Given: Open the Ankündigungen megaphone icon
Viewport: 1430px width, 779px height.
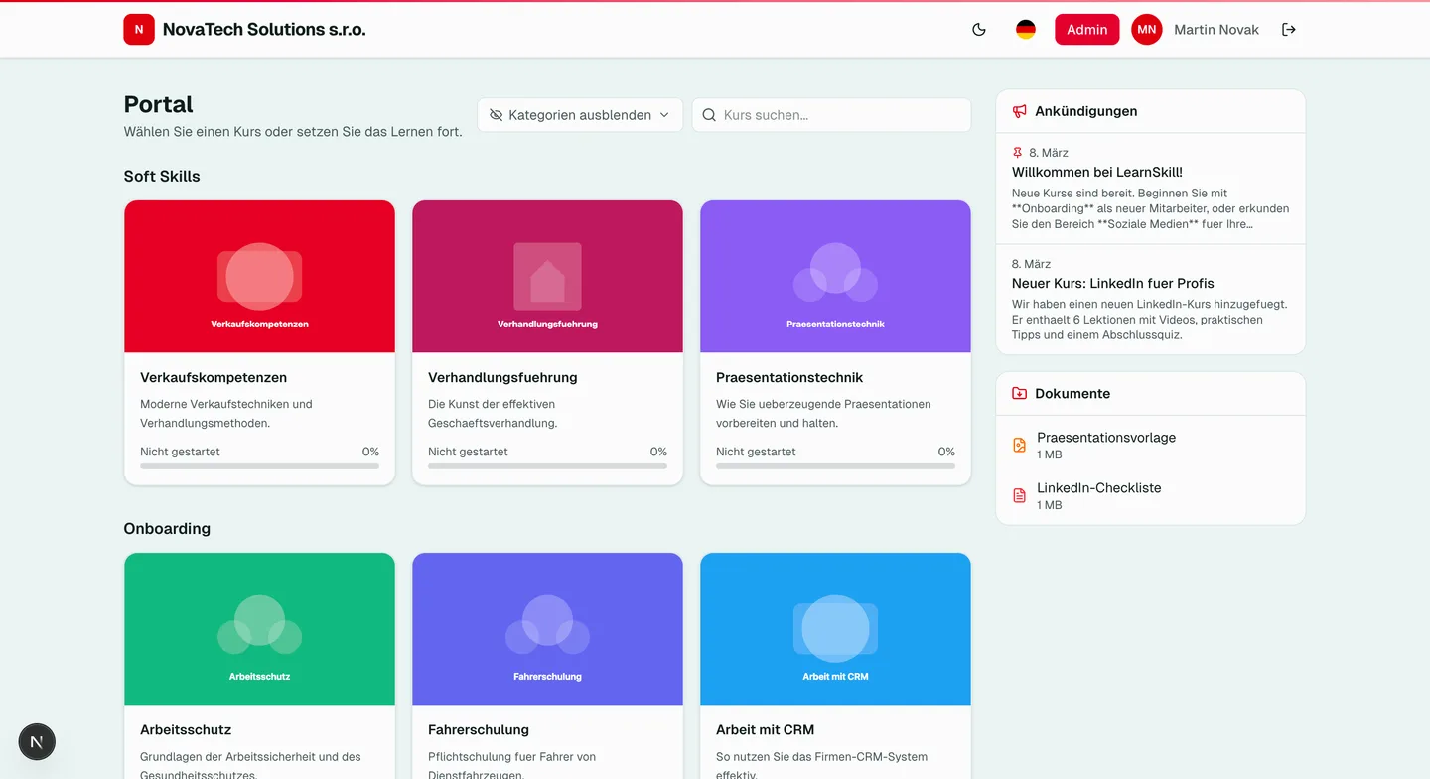Looking at the screenshot, I should (1019, 111).
